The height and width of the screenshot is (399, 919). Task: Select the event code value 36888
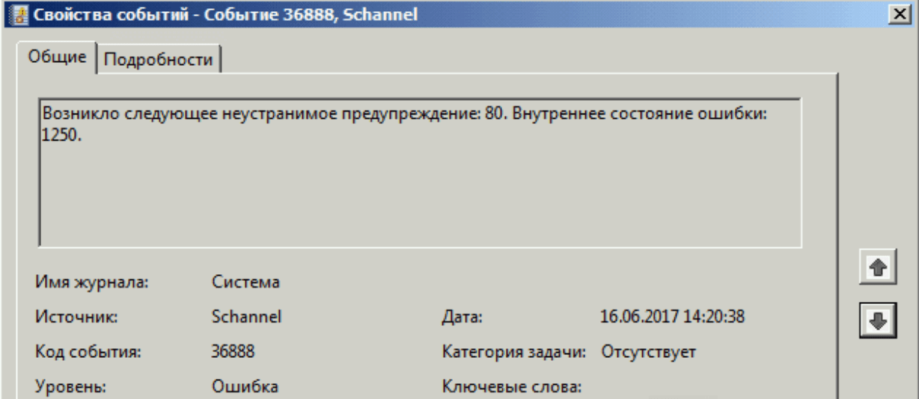coord(238,351)
